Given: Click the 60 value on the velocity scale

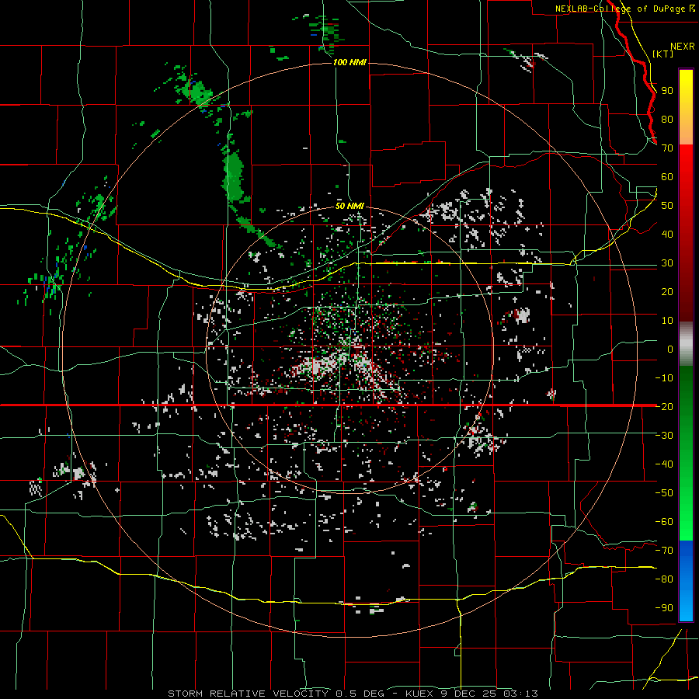Looking at the screenshot, I should tap(667, 177).
